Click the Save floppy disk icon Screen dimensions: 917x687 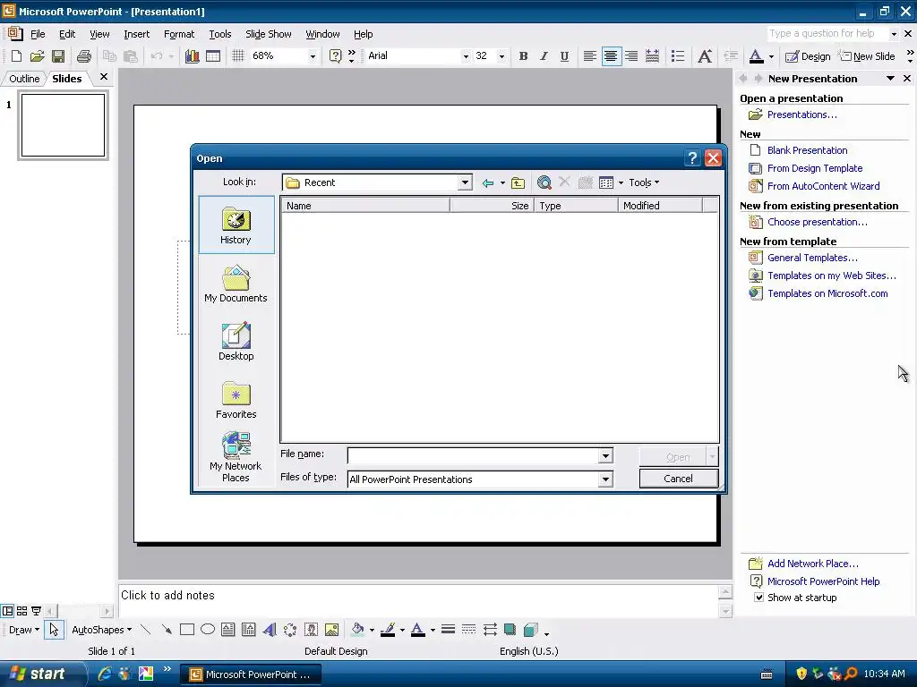coord(58,56)
